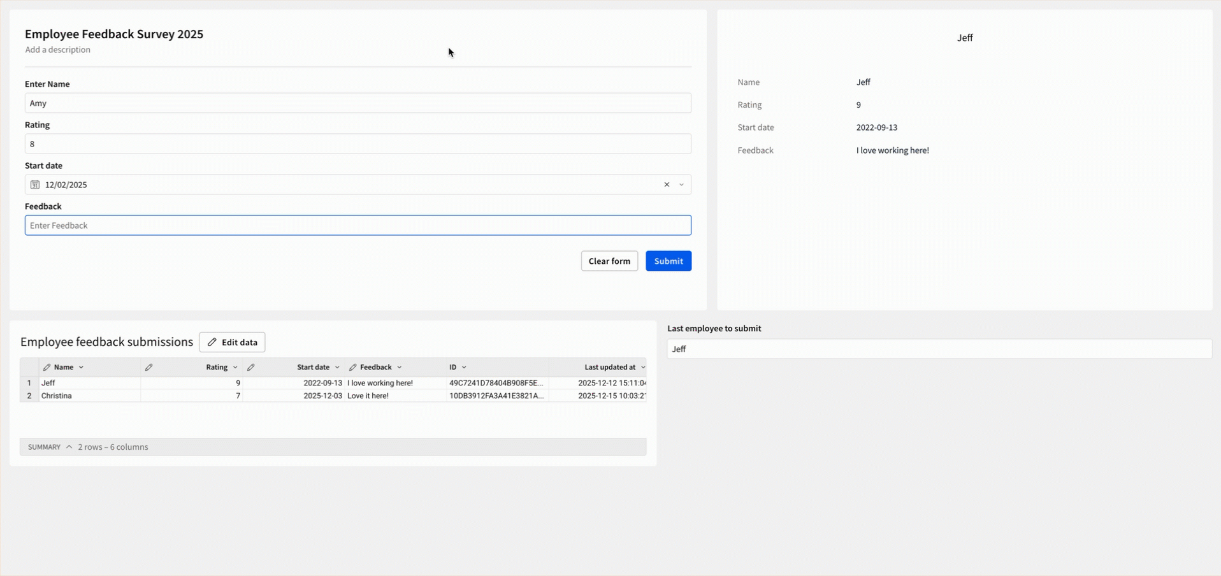Click the pencil icon inside the Edit data button
This screenshot has width=1221, height=576.
(212, 342)
